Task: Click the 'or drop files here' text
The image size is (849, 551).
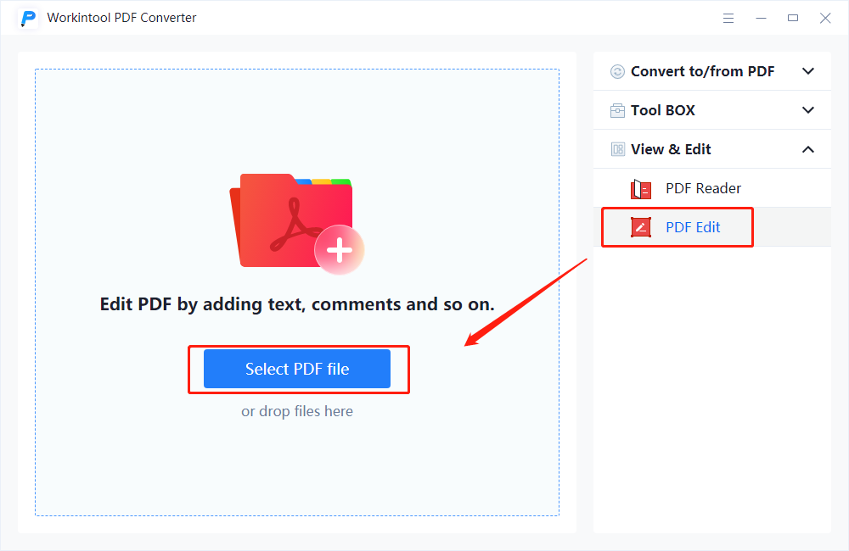Action: point(297,412)
